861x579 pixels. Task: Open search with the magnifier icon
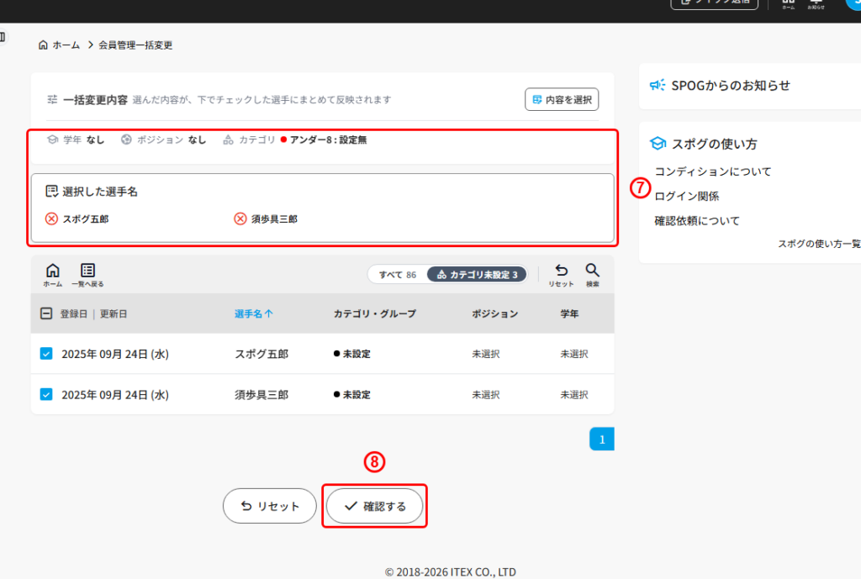[592, 270]
